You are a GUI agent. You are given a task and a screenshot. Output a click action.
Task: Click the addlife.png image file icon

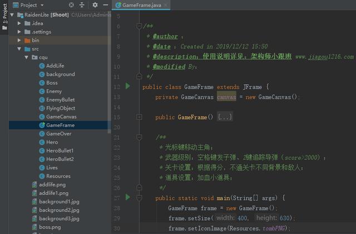coord(34,184)
